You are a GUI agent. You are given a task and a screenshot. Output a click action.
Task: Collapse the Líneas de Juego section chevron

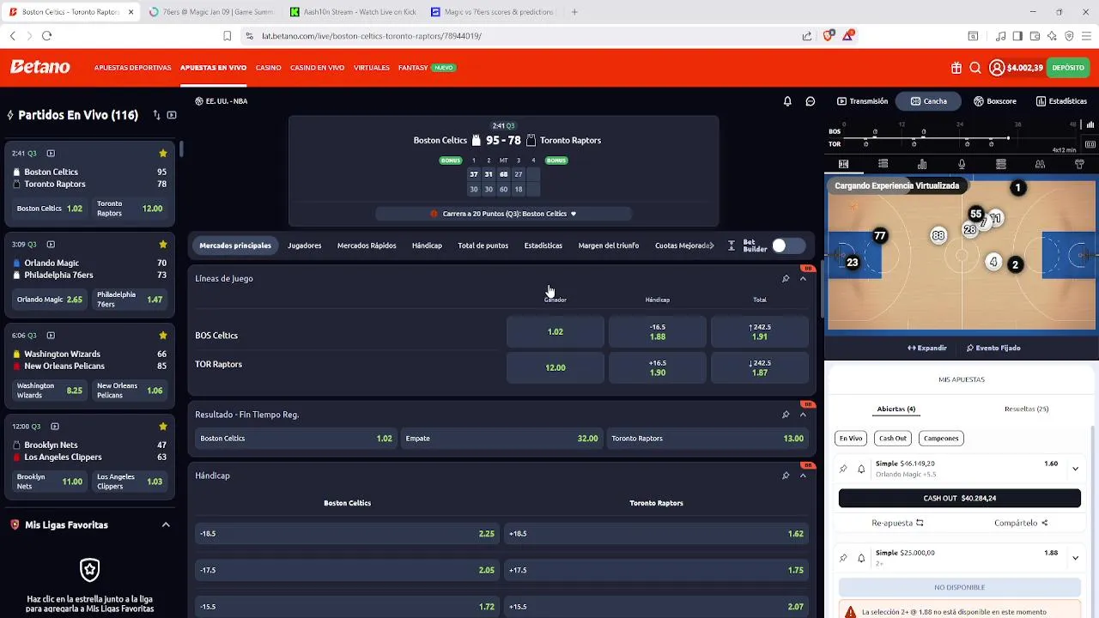[x=803, y=278]
